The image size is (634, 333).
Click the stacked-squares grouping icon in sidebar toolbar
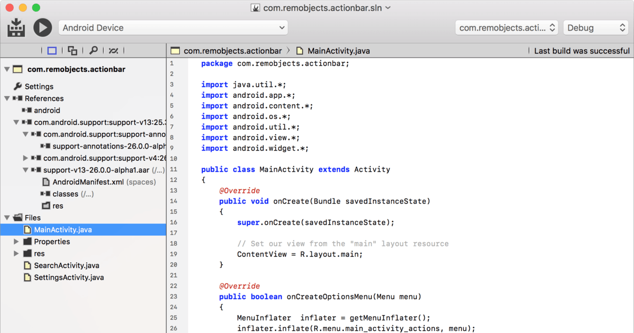[x=71, y=50]
